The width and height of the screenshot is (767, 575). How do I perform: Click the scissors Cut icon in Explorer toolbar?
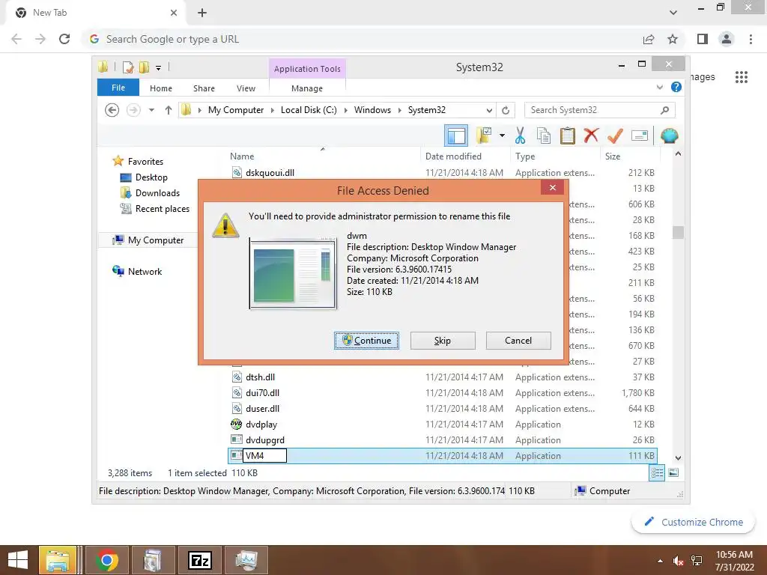[520, 136]
